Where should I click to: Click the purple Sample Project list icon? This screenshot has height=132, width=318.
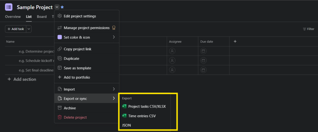(9, 7)
